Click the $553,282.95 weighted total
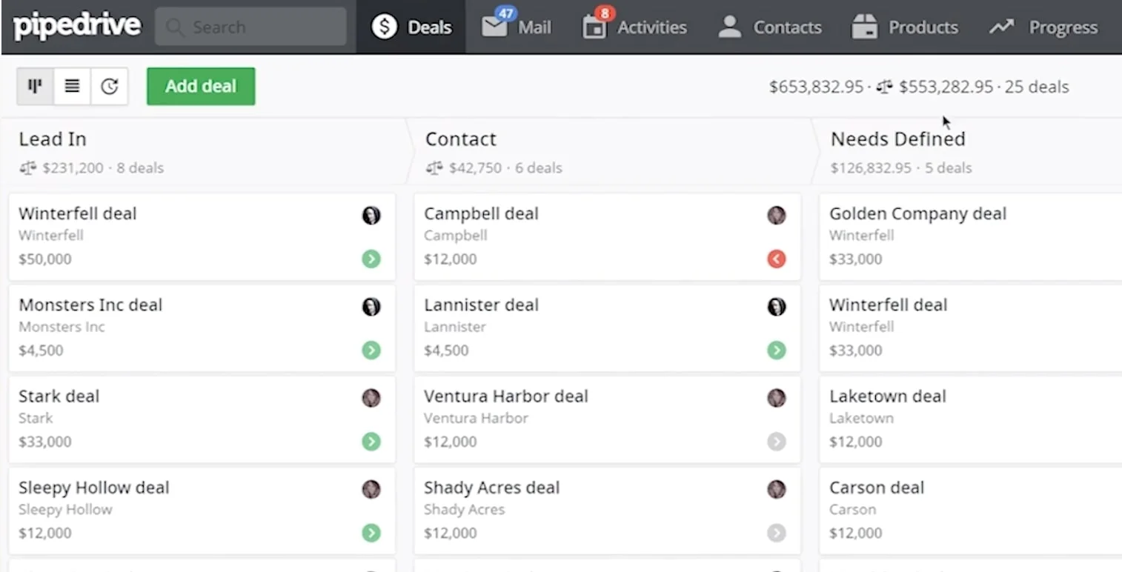The width and height of the screenshot is (1122, 572). click(946, 87)
